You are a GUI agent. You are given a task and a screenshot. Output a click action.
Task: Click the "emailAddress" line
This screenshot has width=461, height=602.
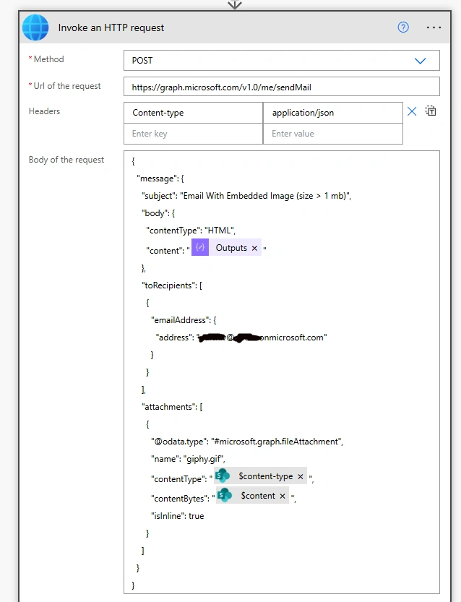tap(184, 320)
